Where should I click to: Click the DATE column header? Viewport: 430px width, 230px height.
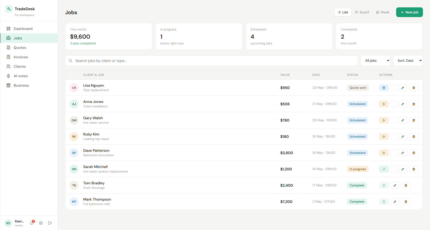click(x=316, y=75)
